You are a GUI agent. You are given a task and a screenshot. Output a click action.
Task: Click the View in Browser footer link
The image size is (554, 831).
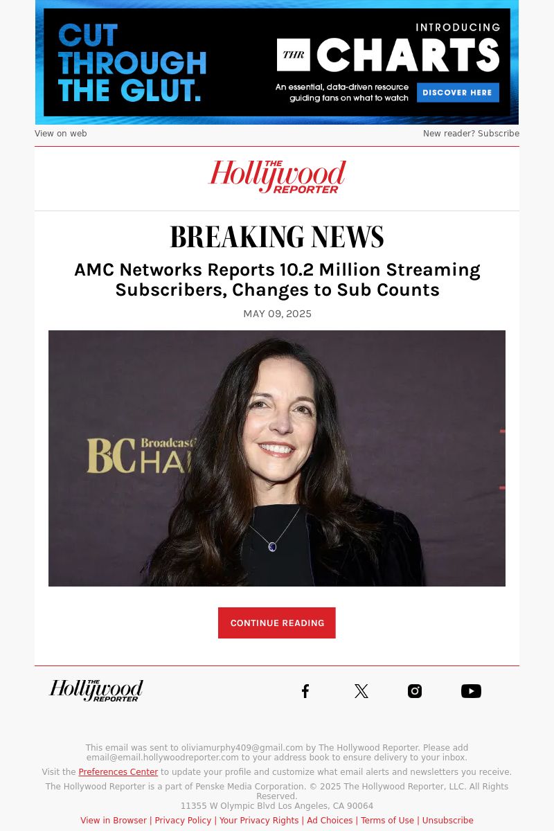click(x=114, y=821)
